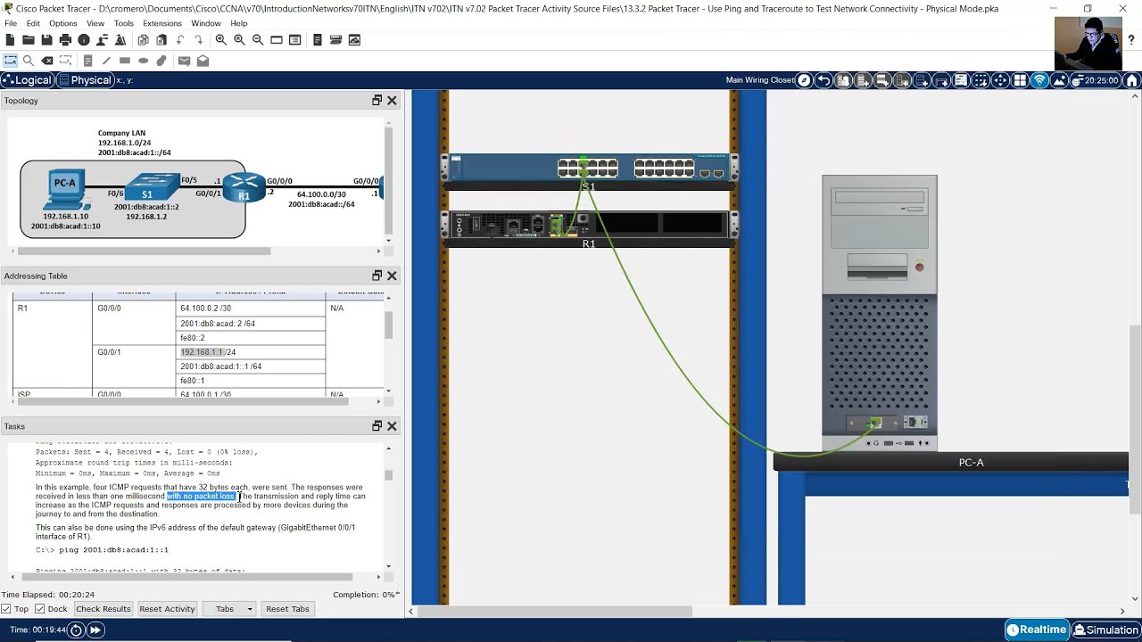Viewport: 1142px width, 642px height.
Task: Switch to Physical workspace view
Action: (x=86, y=80)
